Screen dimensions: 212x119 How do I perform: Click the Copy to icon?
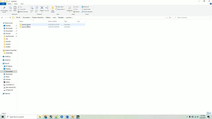[x=36, y=8]
